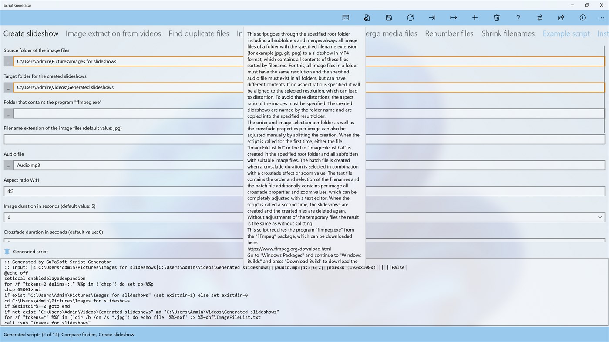Browse for the target folder

8,87
